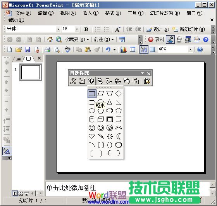Open the AutoShapes toolbar options arrow
This screenshot has height=206, width=217.
click(x=142, y=73)
